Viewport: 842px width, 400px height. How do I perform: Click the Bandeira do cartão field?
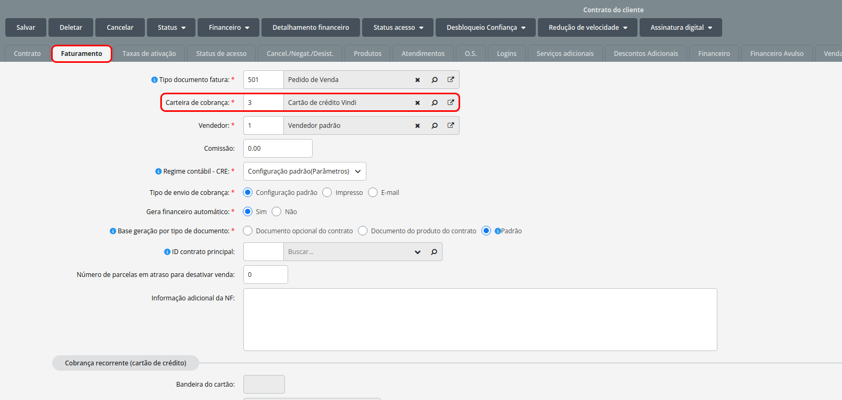coord(264,385)
